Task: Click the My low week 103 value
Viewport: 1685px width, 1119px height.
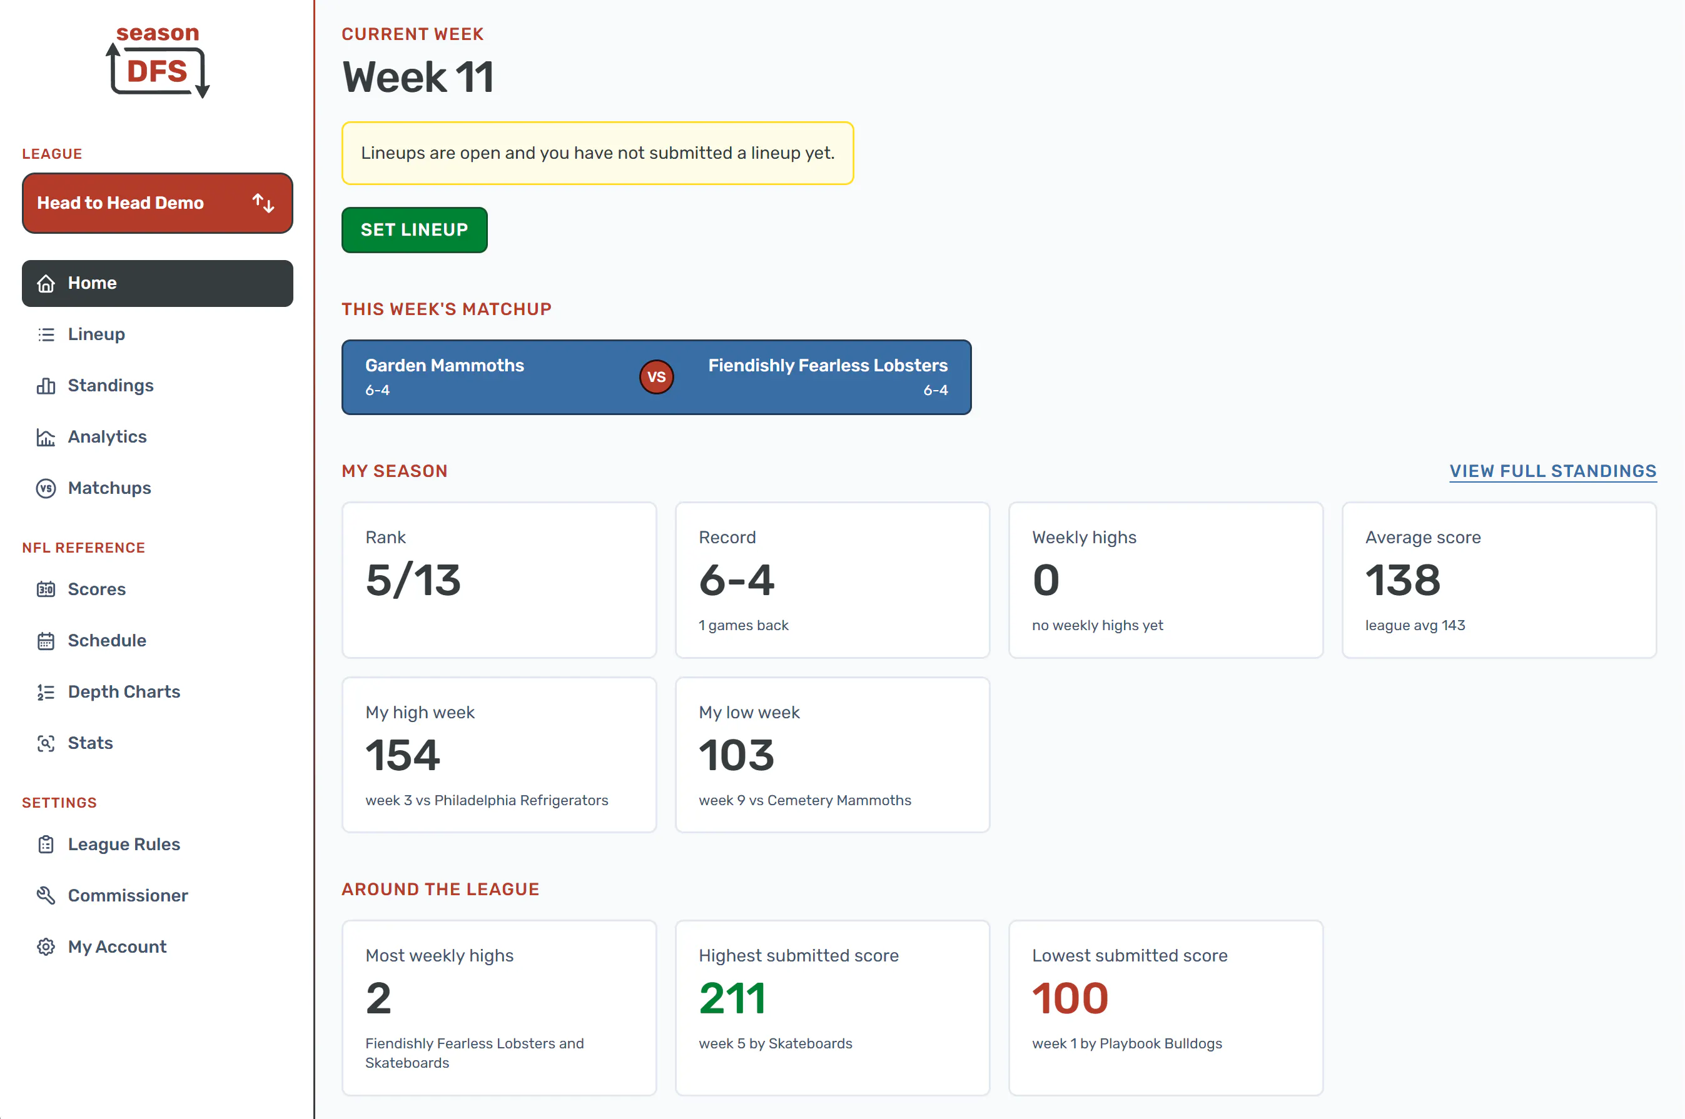Action: click(x=736, y=755)
